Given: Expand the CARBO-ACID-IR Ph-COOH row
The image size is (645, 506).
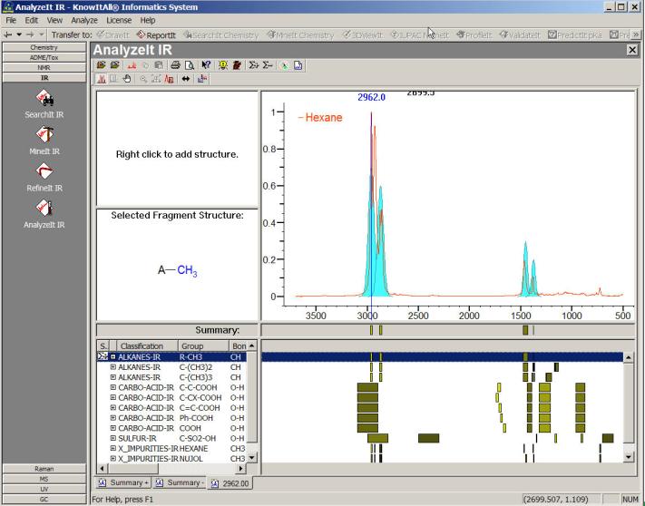Looking at the screenshot, I should (113, 418).
